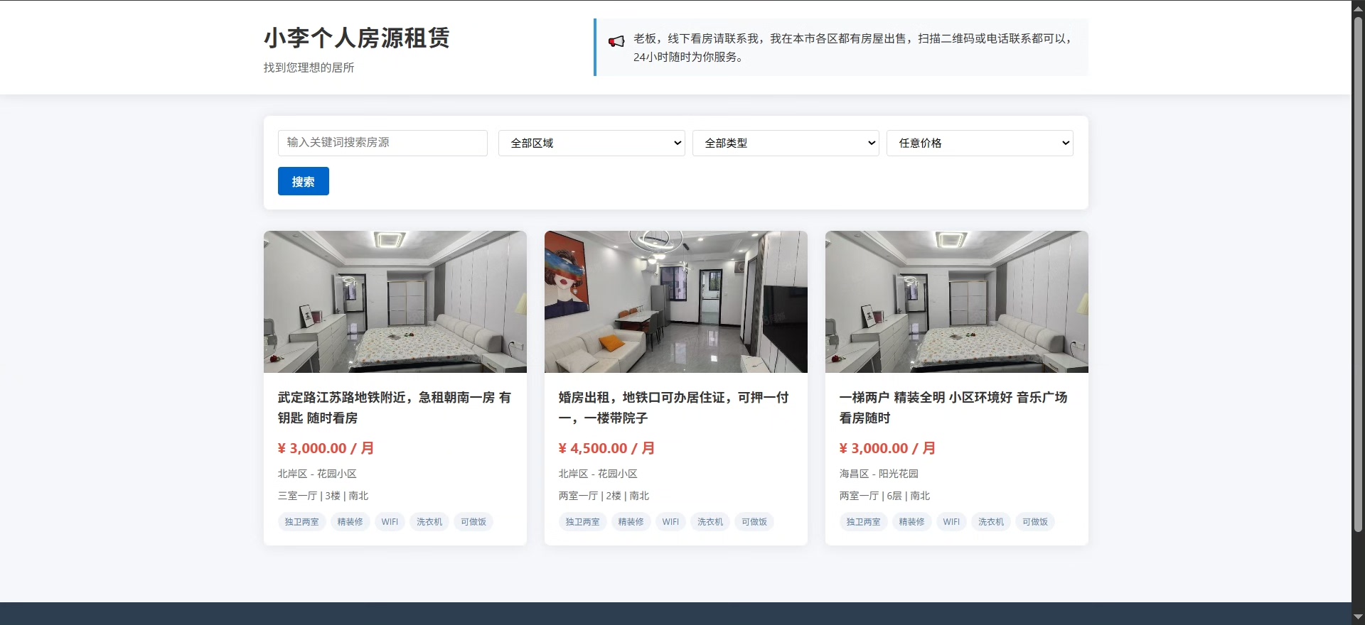Click the blue 搜索 search button
Viewport: 1365px width, 625px height.
click(x=304, y=181)
